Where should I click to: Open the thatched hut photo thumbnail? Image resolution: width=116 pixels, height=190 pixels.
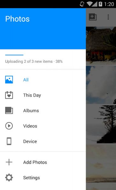(101, 45)
